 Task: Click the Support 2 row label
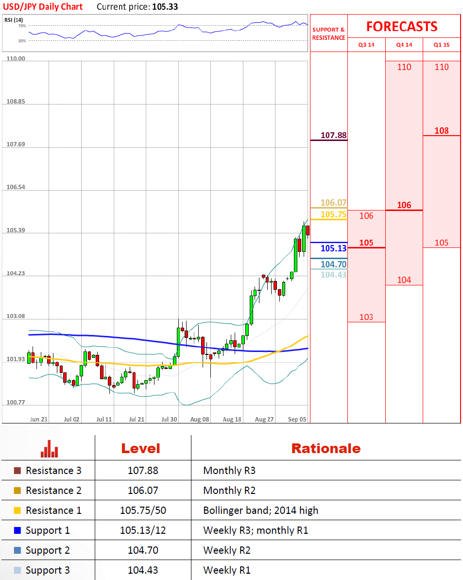coord(48,550)
